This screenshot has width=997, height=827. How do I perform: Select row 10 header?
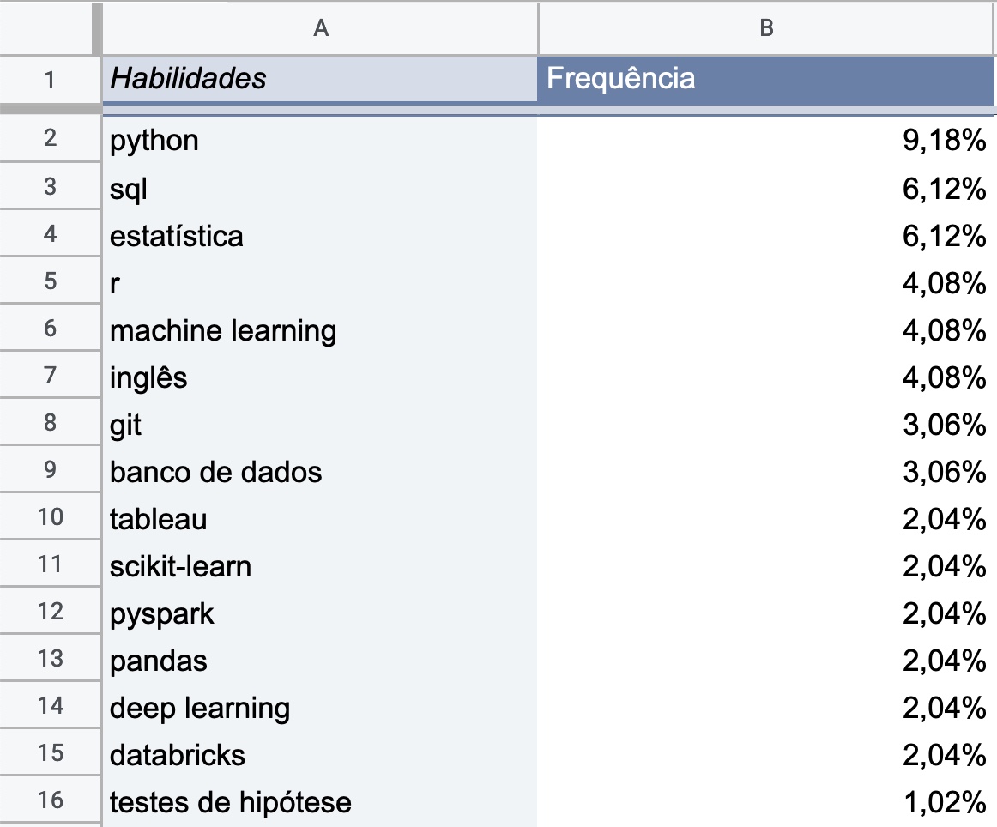coord(51,516)
